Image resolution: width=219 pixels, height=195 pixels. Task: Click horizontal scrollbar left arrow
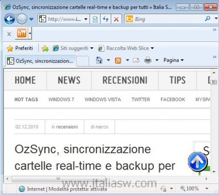coord(7,179)
